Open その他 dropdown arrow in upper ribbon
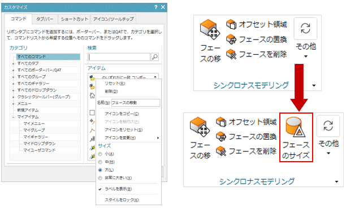Screen dimensions: 346x208 coord(306,57)
